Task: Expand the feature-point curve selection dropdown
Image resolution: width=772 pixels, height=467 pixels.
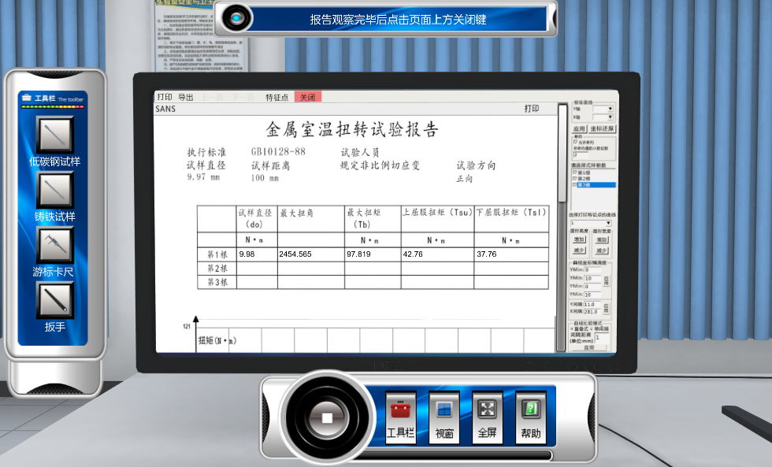Action: [x=607, y=223]
